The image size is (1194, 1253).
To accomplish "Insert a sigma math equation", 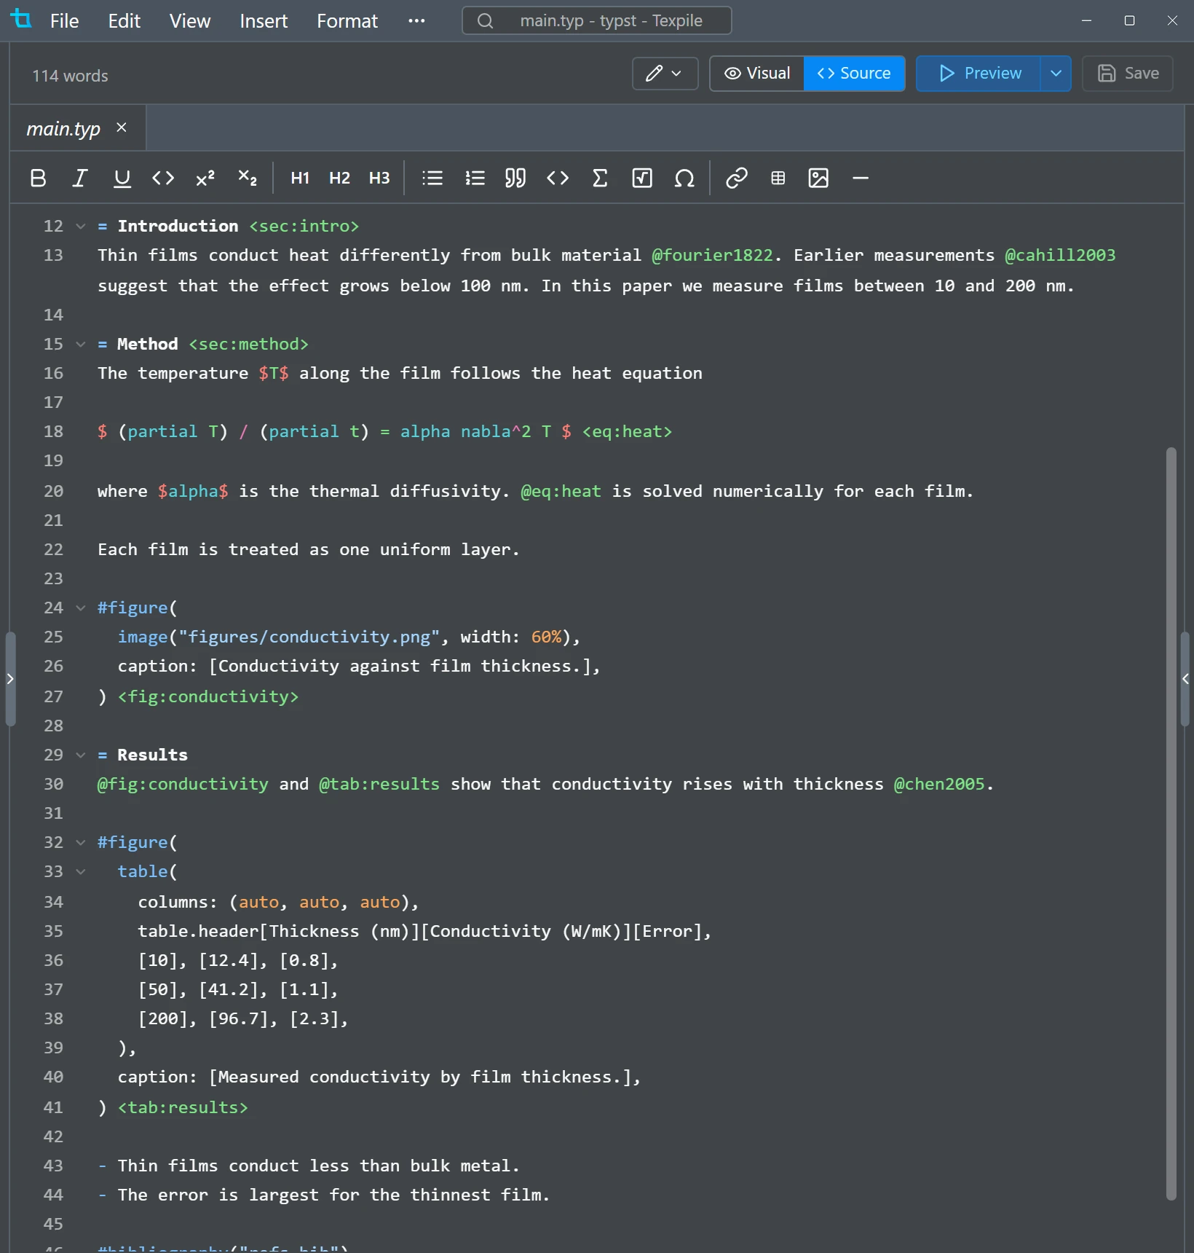I will coord(600,178).
